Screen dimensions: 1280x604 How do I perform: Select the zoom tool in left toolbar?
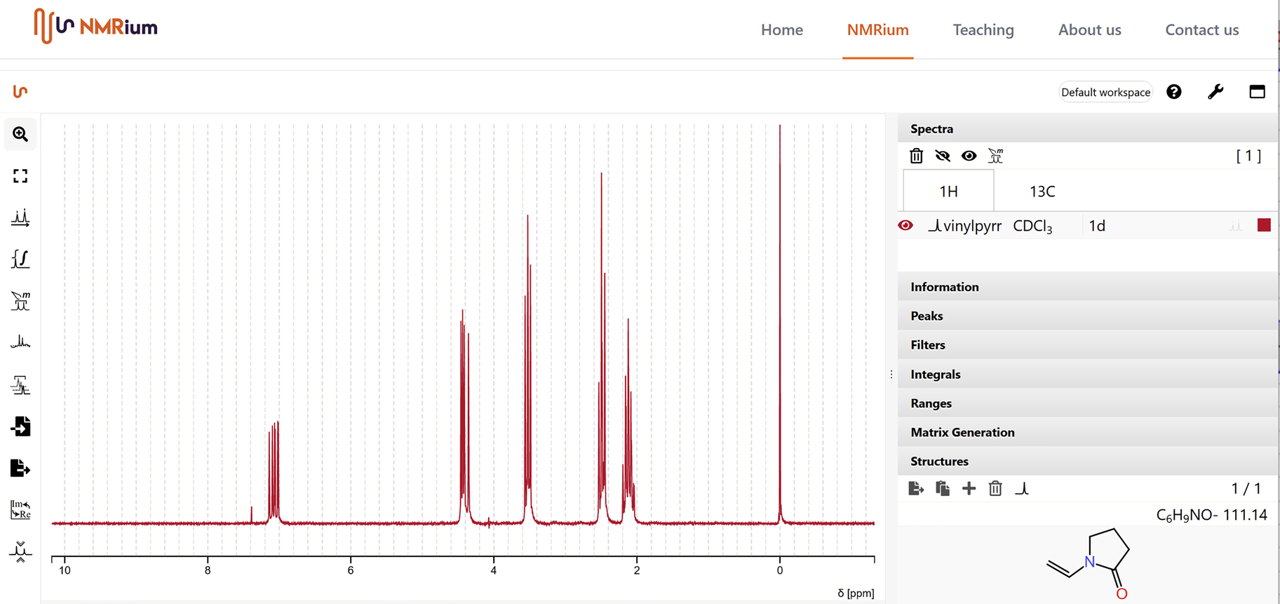[20, 134]
